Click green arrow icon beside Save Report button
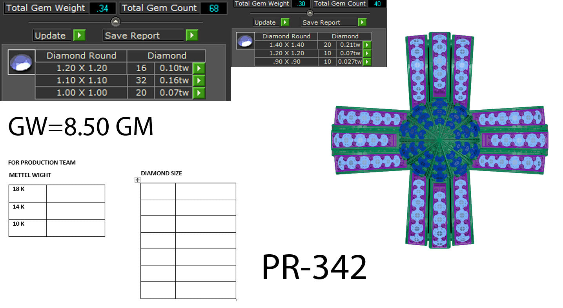The height and width of the screenshot is (308, 563). click(192, 35)
